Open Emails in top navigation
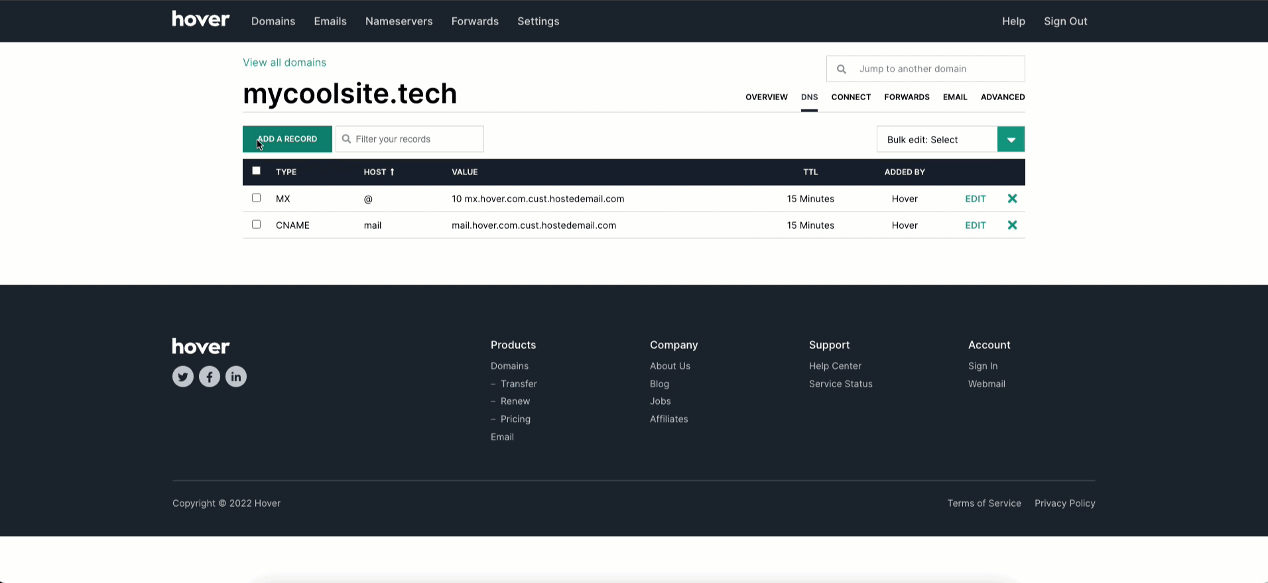The width and height of the screenshot is (1268, 583). [330, 21]
